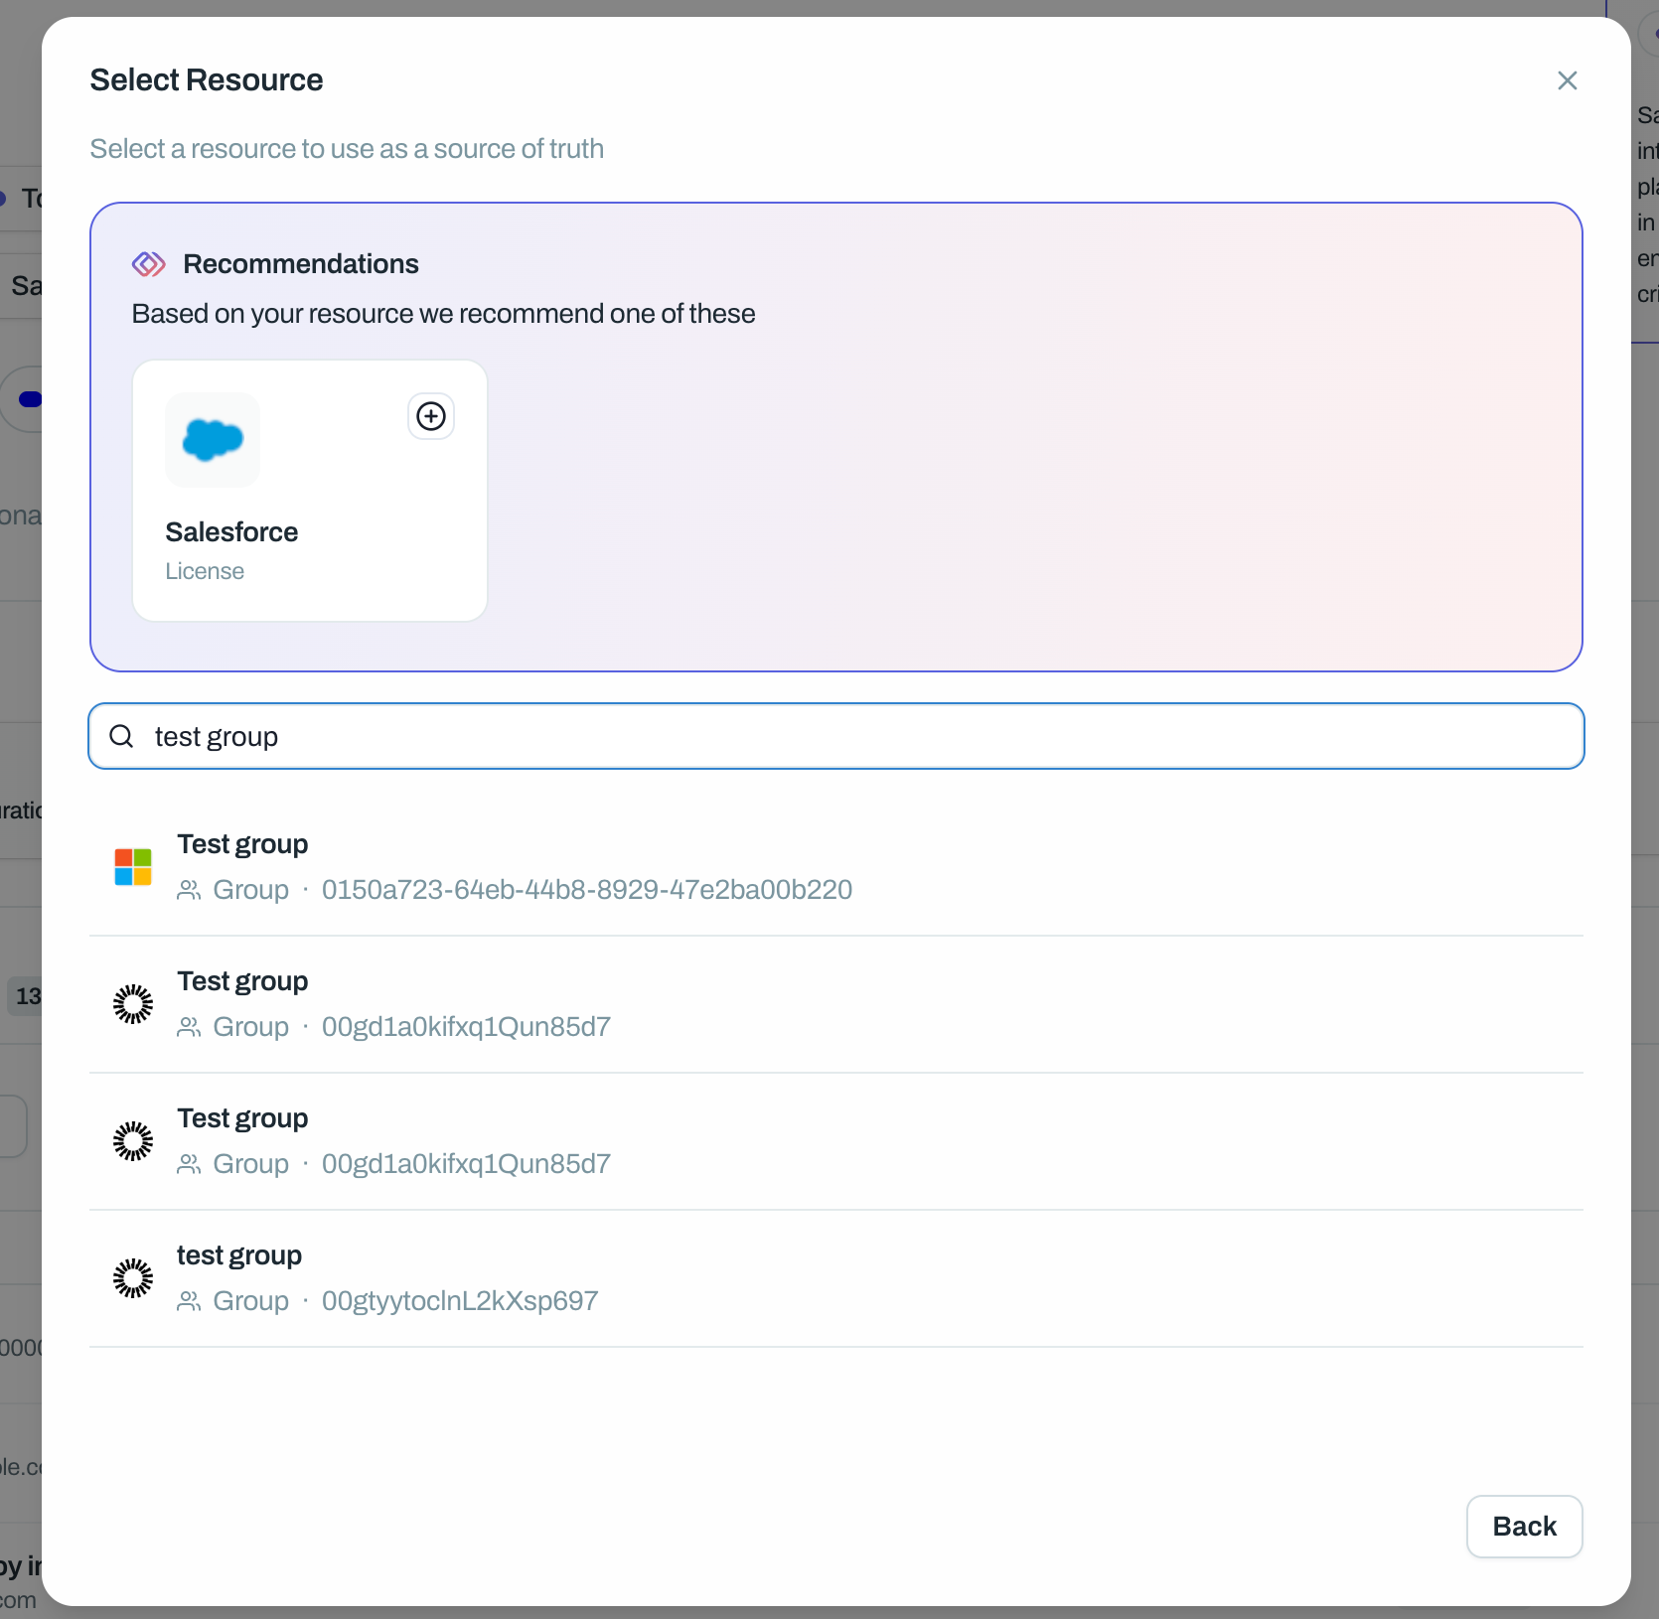This screenshot has width=1659, height=1619.
Task: Choose the lowercase "test group" result title
Action: tap(239, 1255)
